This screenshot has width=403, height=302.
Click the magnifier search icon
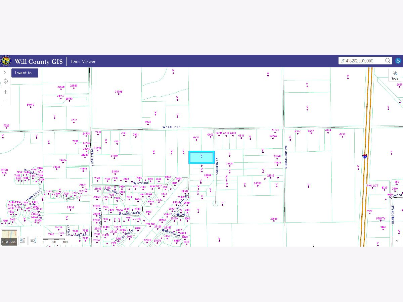(x=388, y=61)
